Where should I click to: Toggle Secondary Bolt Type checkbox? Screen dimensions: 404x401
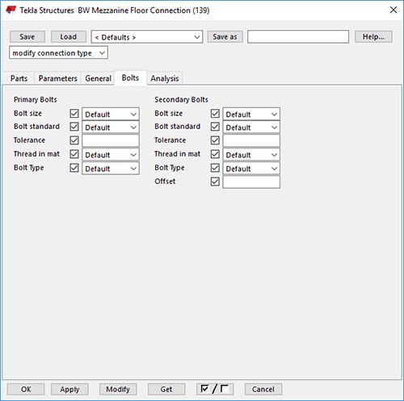[215, 168]
